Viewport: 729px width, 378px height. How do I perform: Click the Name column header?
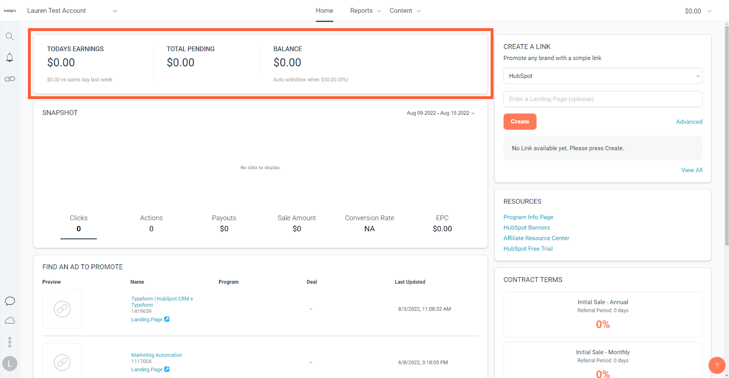coord(137,282)
